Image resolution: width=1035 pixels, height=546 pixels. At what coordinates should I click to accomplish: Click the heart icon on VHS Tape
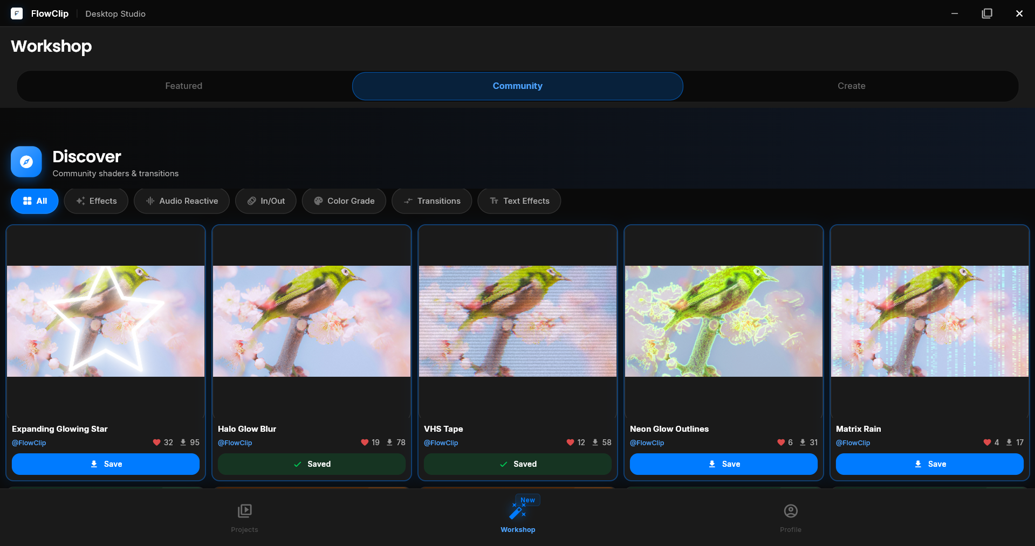[x=570, y=443]
